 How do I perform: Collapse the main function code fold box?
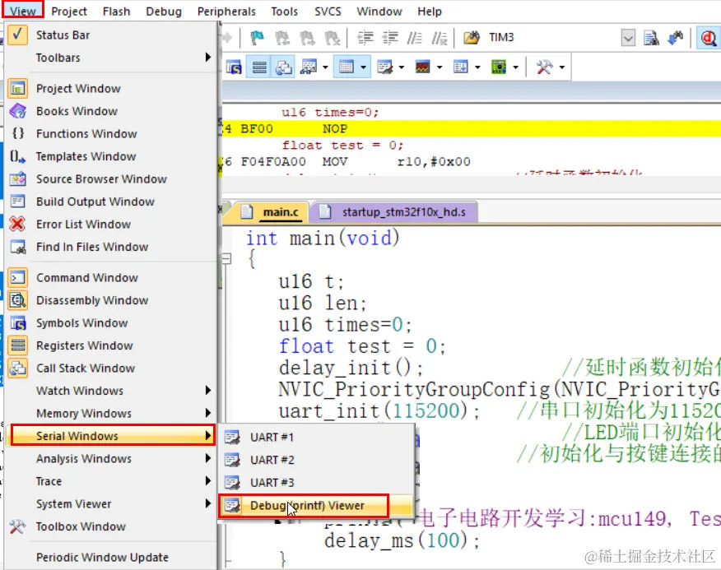[226, 259]
